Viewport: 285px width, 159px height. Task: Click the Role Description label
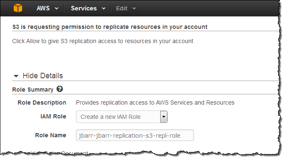click(42, 103)
